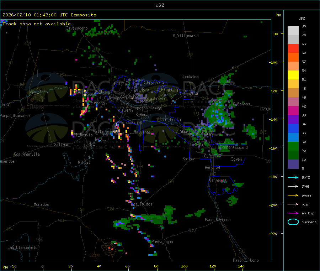
Task: Click the 'Punta_Agua' map label
Action: pyautogui.click(x=162, y=242)
